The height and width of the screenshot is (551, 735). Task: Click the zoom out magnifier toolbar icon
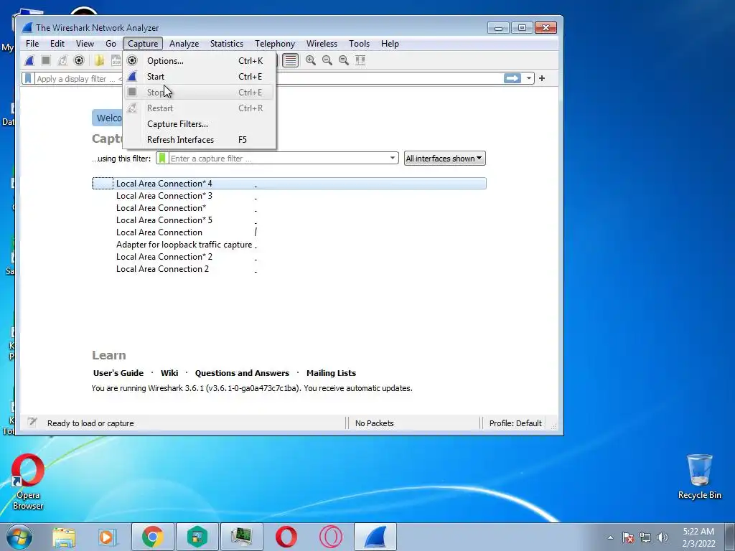coord(327,60)
